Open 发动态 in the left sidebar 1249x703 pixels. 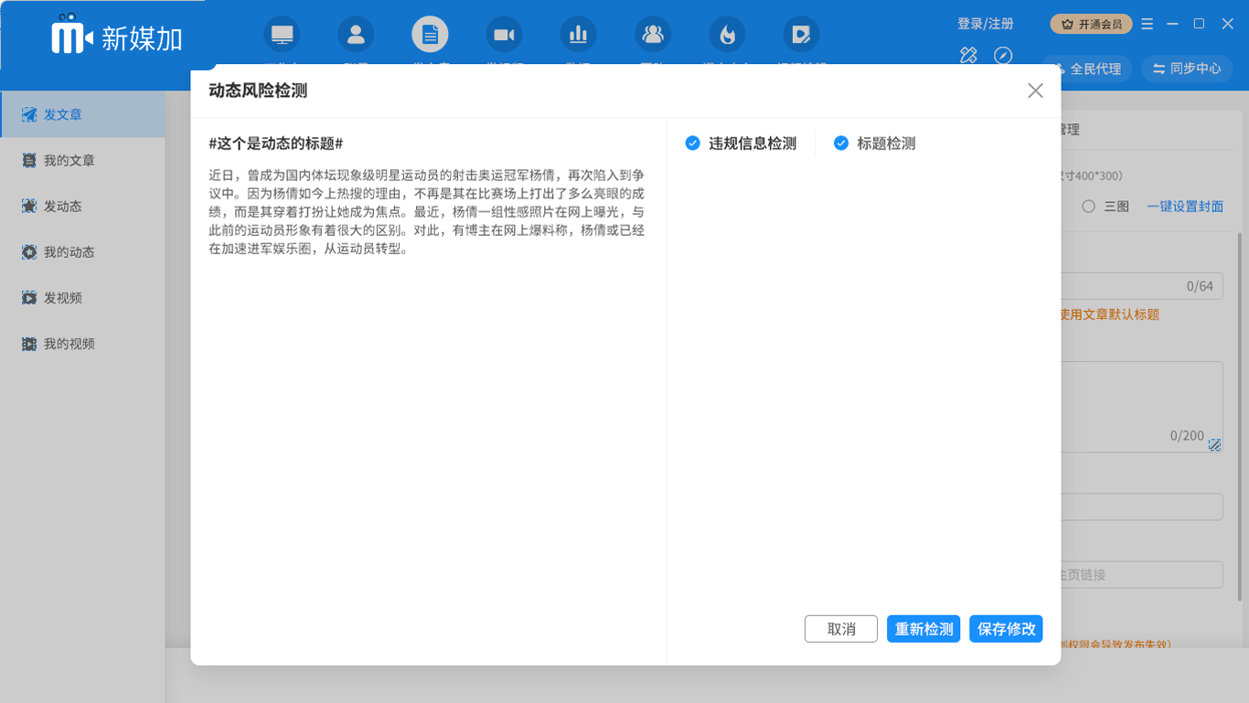click(x=63, y=207)
